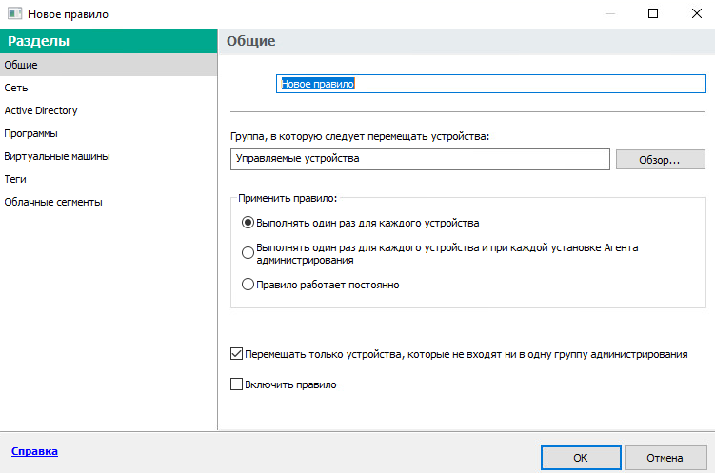715x473 pixels.
Task: Uncheck move only ungrouped devices checkbox
Action: [x=237, y=354]
